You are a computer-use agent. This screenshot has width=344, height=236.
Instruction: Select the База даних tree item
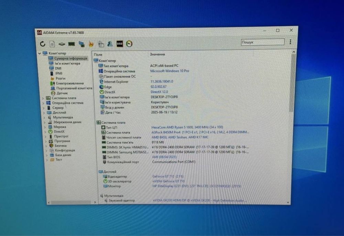(63, 155)
